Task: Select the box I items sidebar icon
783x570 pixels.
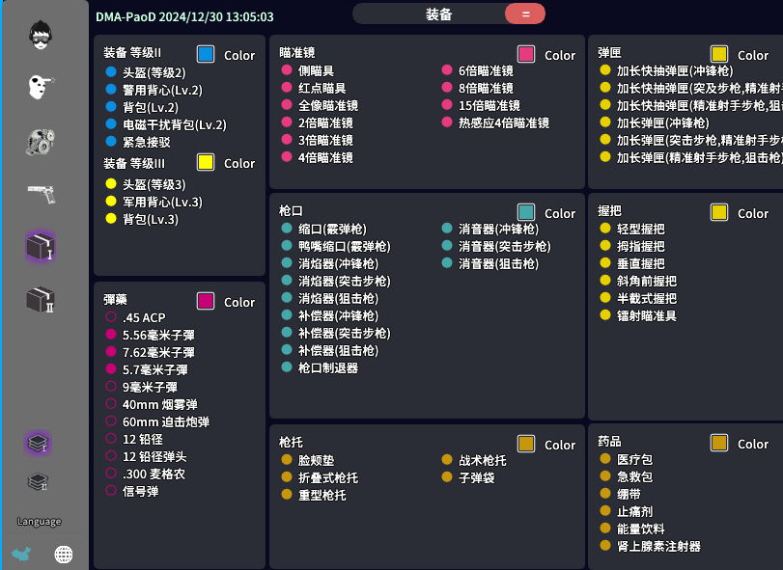Action: pos(41,246)
